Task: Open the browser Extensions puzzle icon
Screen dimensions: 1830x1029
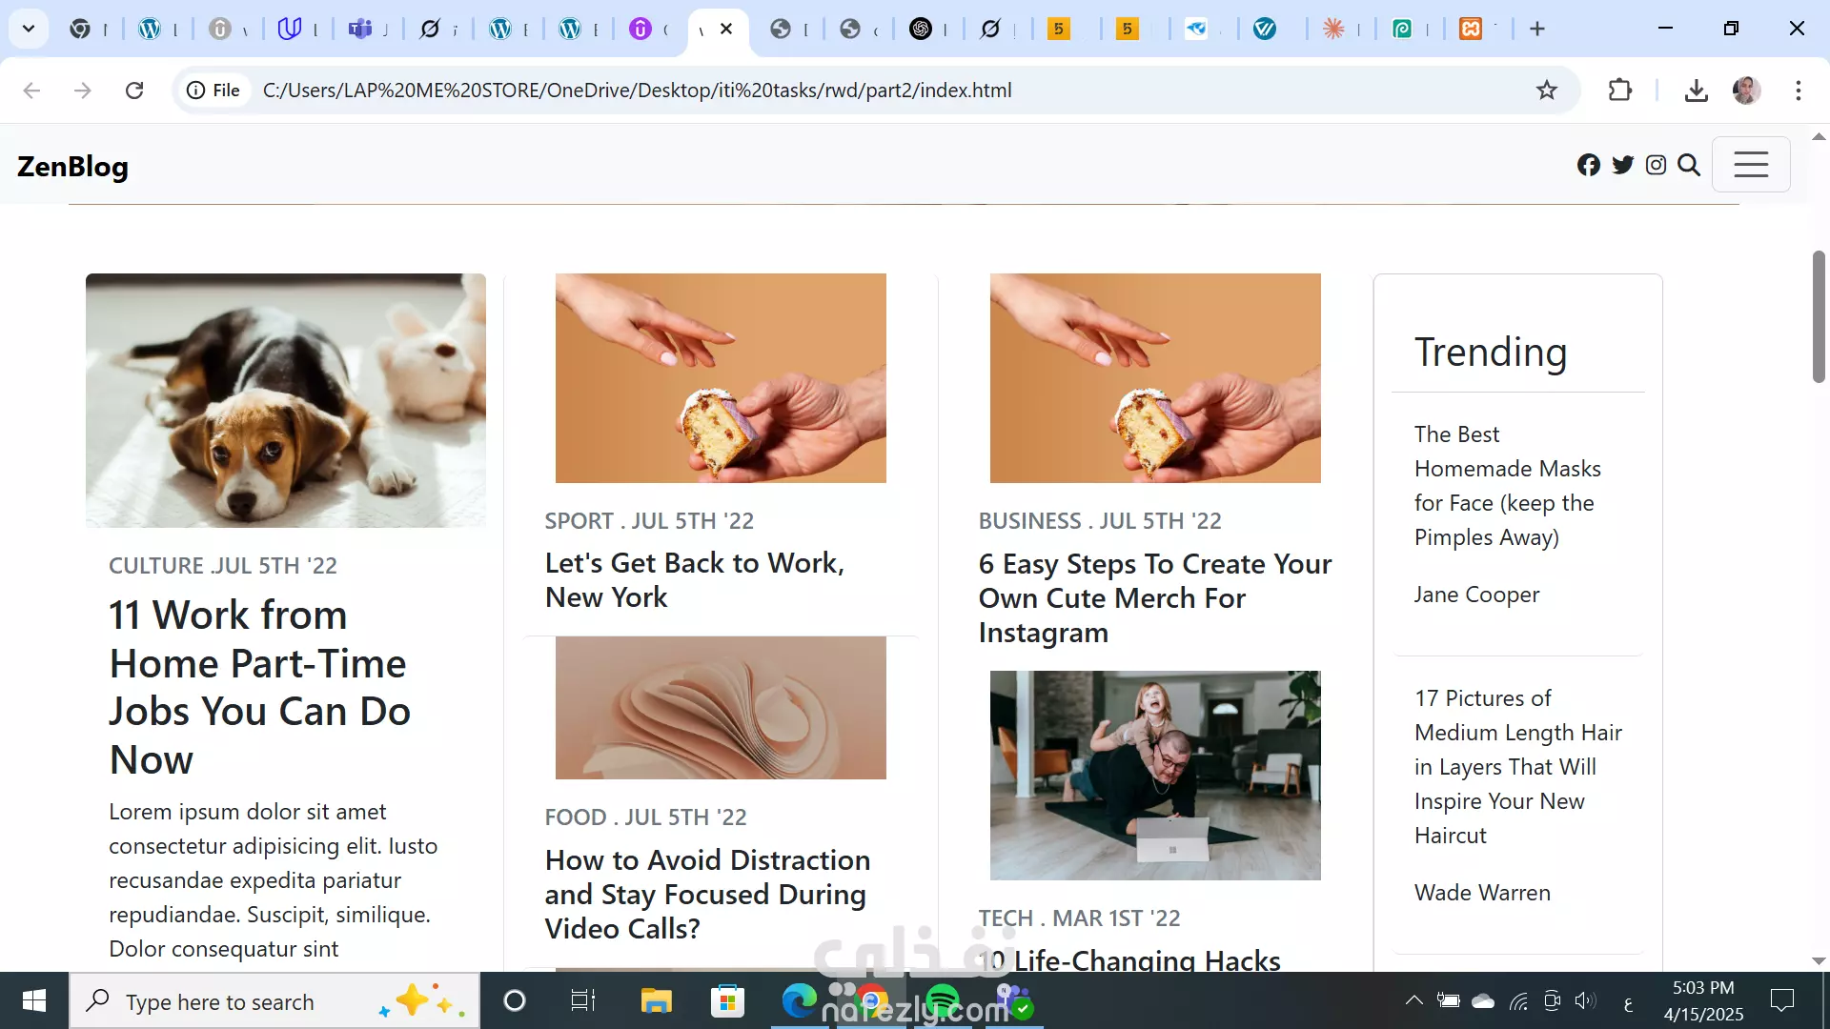Action: 1619,91
